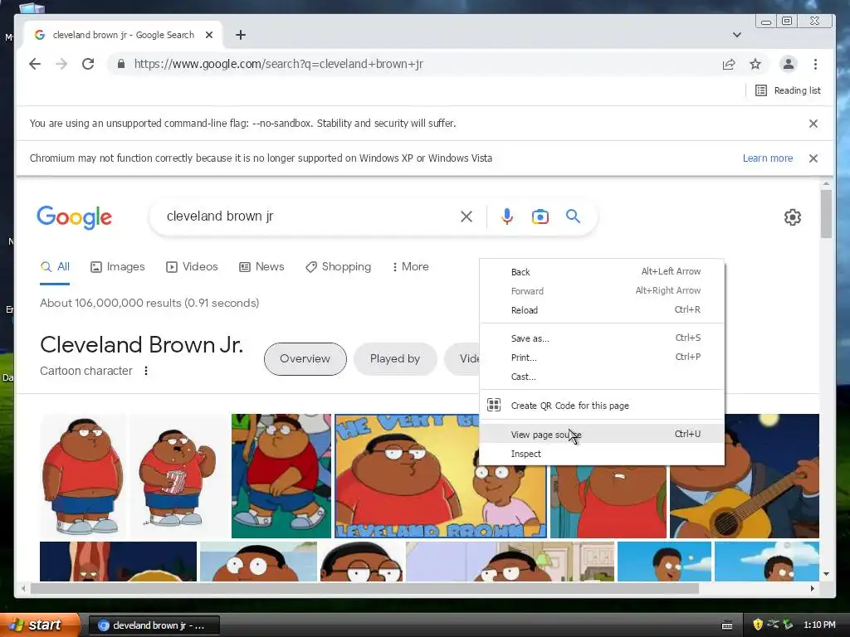
Task: Switch to the News tab
Action: pos(261,267)
